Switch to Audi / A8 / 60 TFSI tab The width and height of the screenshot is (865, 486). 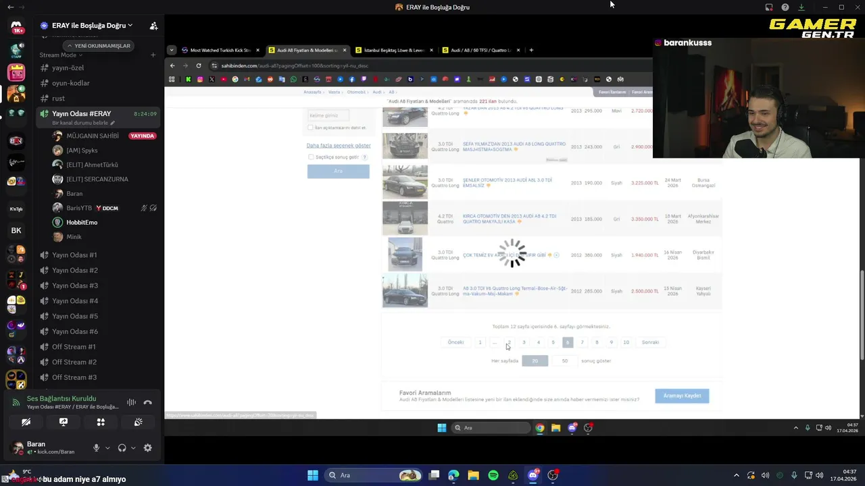[x=481, y=50]
